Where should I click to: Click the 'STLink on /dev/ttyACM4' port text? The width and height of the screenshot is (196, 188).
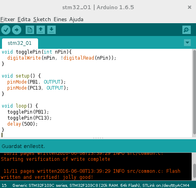[x=166, y=185]
